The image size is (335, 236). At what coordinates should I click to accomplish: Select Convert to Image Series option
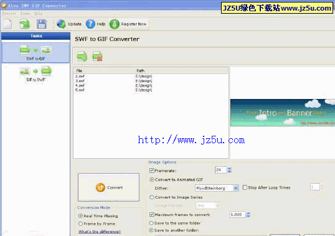click(x=152, y=197)
